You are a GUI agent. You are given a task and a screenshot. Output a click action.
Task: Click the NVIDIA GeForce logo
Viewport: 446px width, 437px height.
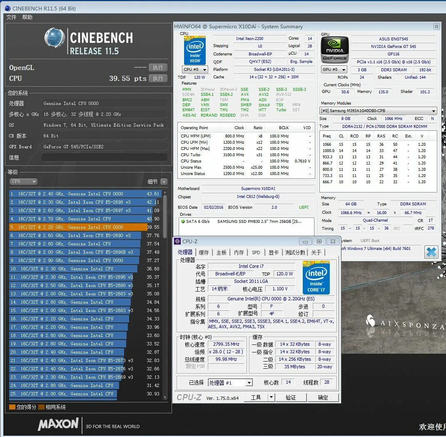tap(334, 50)
